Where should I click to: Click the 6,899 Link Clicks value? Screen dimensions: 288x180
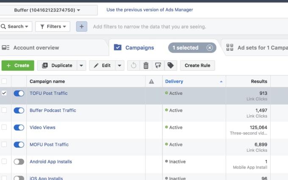point(261,144)
